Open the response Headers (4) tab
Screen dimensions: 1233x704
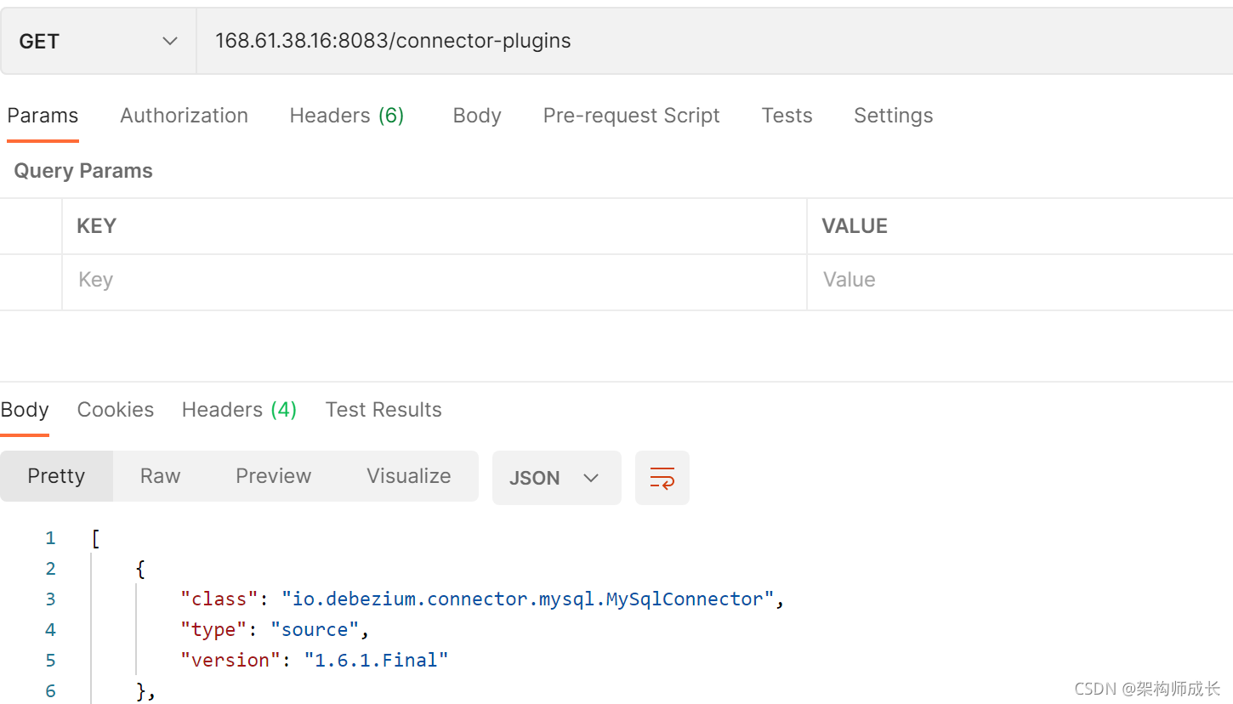pos(239,410)
